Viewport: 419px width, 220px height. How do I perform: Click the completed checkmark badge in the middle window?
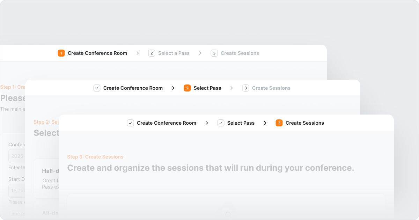coord(97,88)
